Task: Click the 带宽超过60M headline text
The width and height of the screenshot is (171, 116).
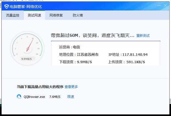Action: 93,35
